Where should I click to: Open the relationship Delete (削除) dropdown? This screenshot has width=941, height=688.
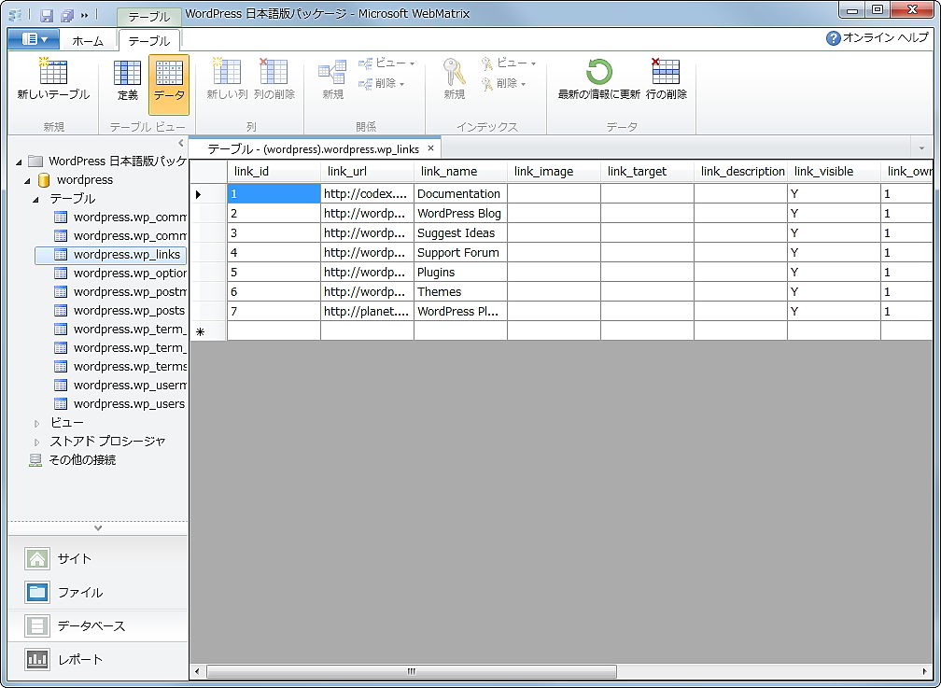click(x=382, y=83)
